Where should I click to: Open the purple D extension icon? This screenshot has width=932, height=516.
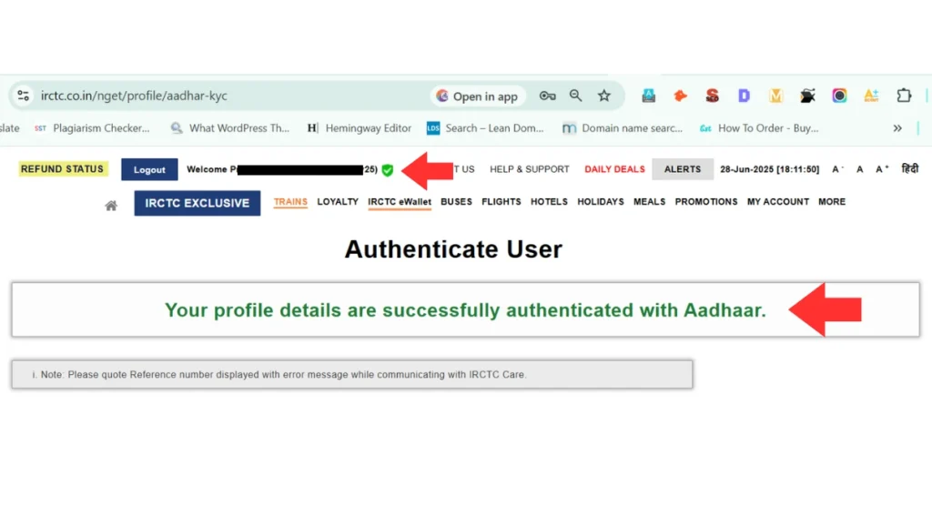pos(744,96)
